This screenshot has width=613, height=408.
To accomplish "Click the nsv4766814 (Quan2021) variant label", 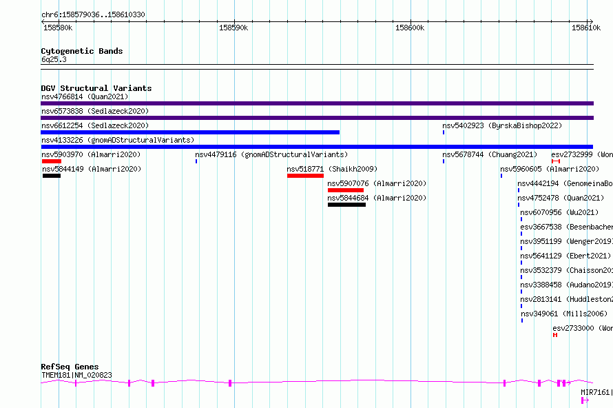I will pos(85,96).
